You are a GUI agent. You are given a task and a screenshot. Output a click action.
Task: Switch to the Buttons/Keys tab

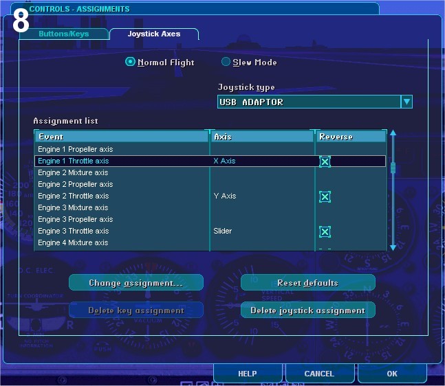(64, 34)
